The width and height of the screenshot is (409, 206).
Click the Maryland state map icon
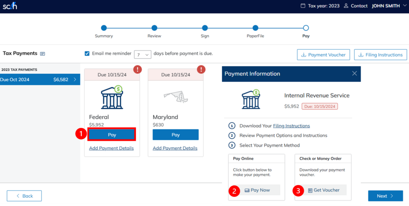click(175, 97)
